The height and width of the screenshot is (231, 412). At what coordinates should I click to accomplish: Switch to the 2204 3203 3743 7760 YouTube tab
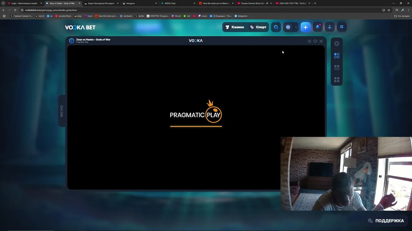click(293, 3)
